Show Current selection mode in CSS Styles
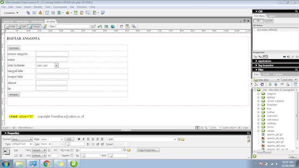299x168 pixels. pyautogui.click(x=268, y=21)
